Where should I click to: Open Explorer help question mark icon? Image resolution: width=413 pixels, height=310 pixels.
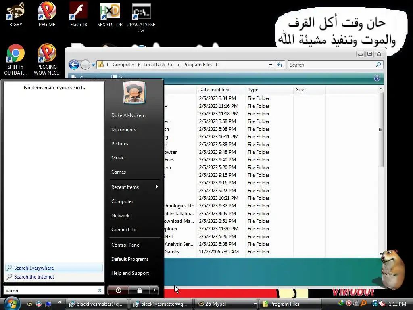pos(377,78)
